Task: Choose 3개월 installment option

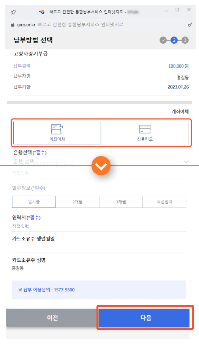Action: pos(121,202)
